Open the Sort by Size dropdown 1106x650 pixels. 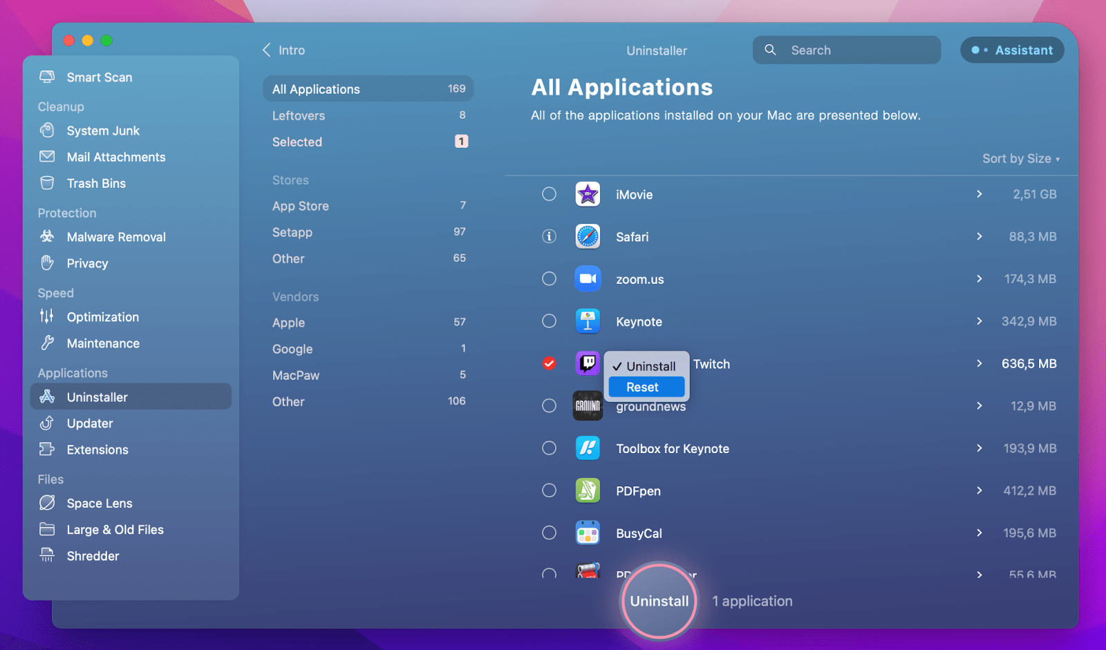[1021, 158]
